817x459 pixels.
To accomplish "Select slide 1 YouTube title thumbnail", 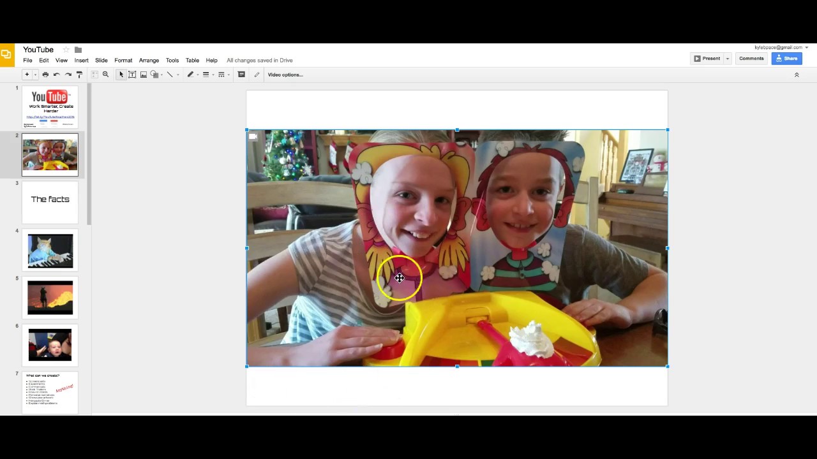I will (50, 107).
